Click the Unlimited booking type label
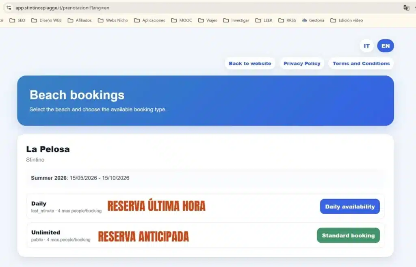The height and width of the screenshot is (267, 416). click(45, 232)
